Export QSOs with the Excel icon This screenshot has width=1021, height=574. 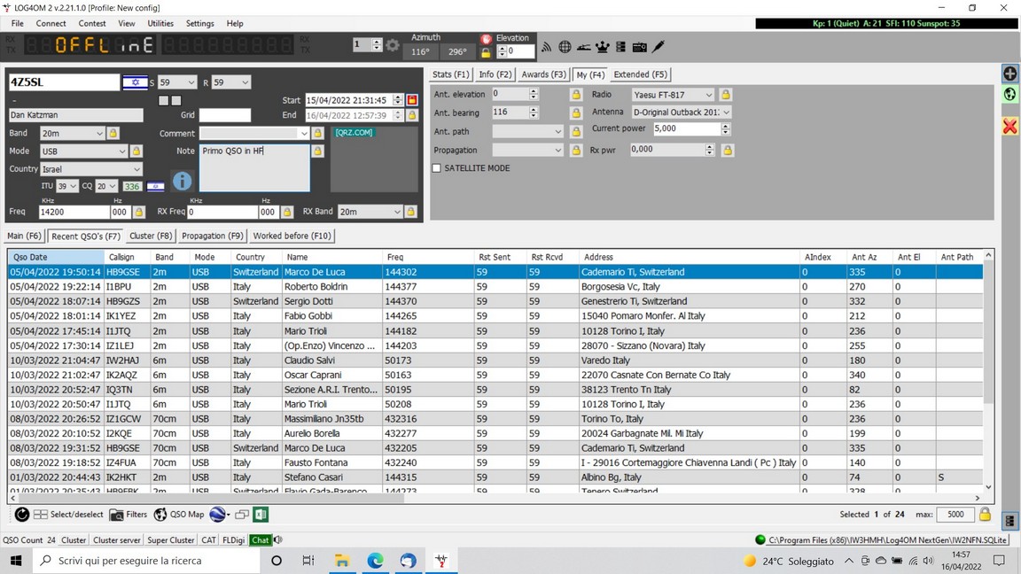[261, 514]
